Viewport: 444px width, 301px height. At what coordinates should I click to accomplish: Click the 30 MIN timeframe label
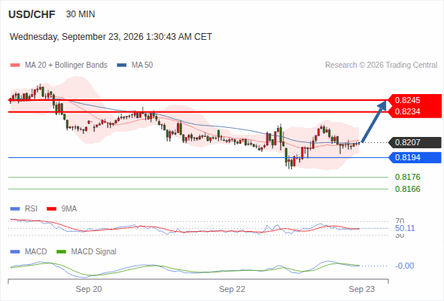(81, 14)
